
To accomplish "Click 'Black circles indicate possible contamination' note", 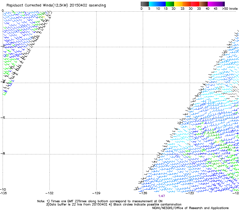I will click(x=145, y=205).
